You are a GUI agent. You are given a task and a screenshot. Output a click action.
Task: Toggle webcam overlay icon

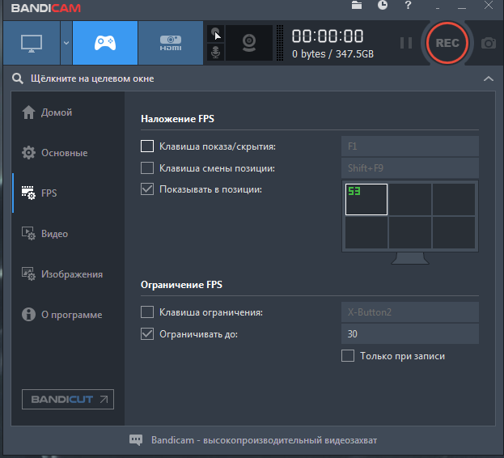(249, 43)
